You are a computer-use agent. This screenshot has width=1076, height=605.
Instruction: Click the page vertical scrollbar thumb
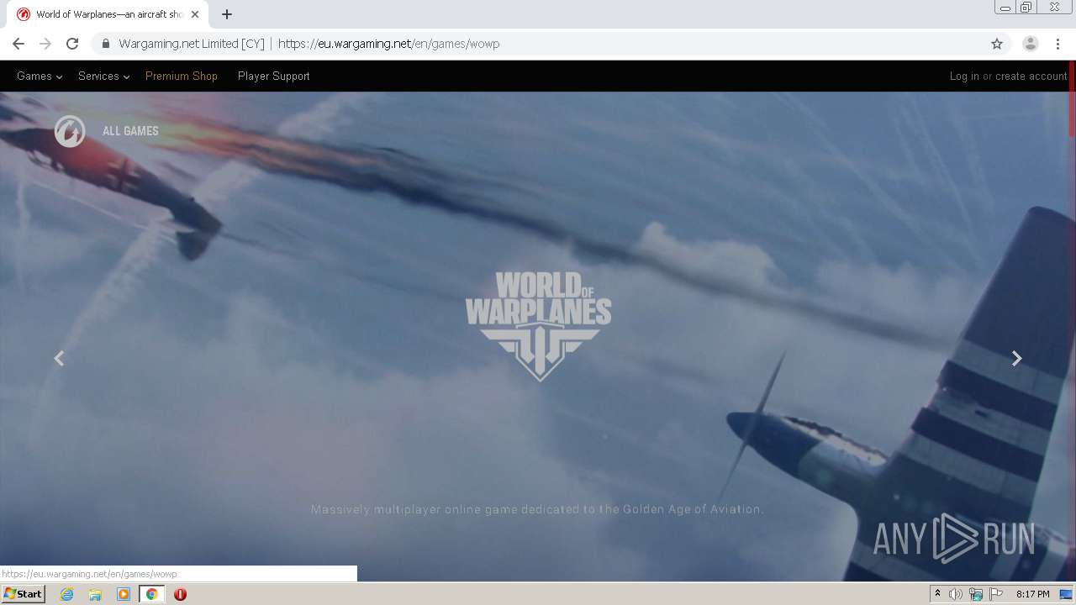(x=1072, y=99)
